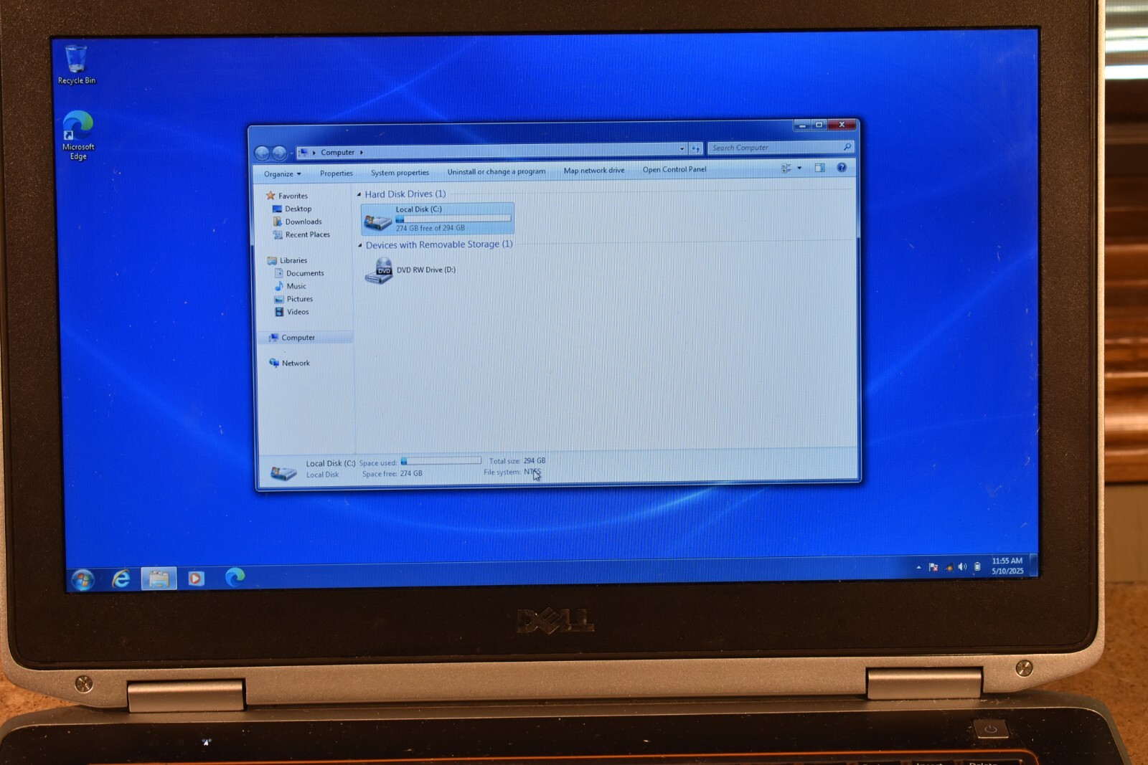Open recent pages dropdown beside Forward
The image size is (1148, 765).
pos(291,153)
